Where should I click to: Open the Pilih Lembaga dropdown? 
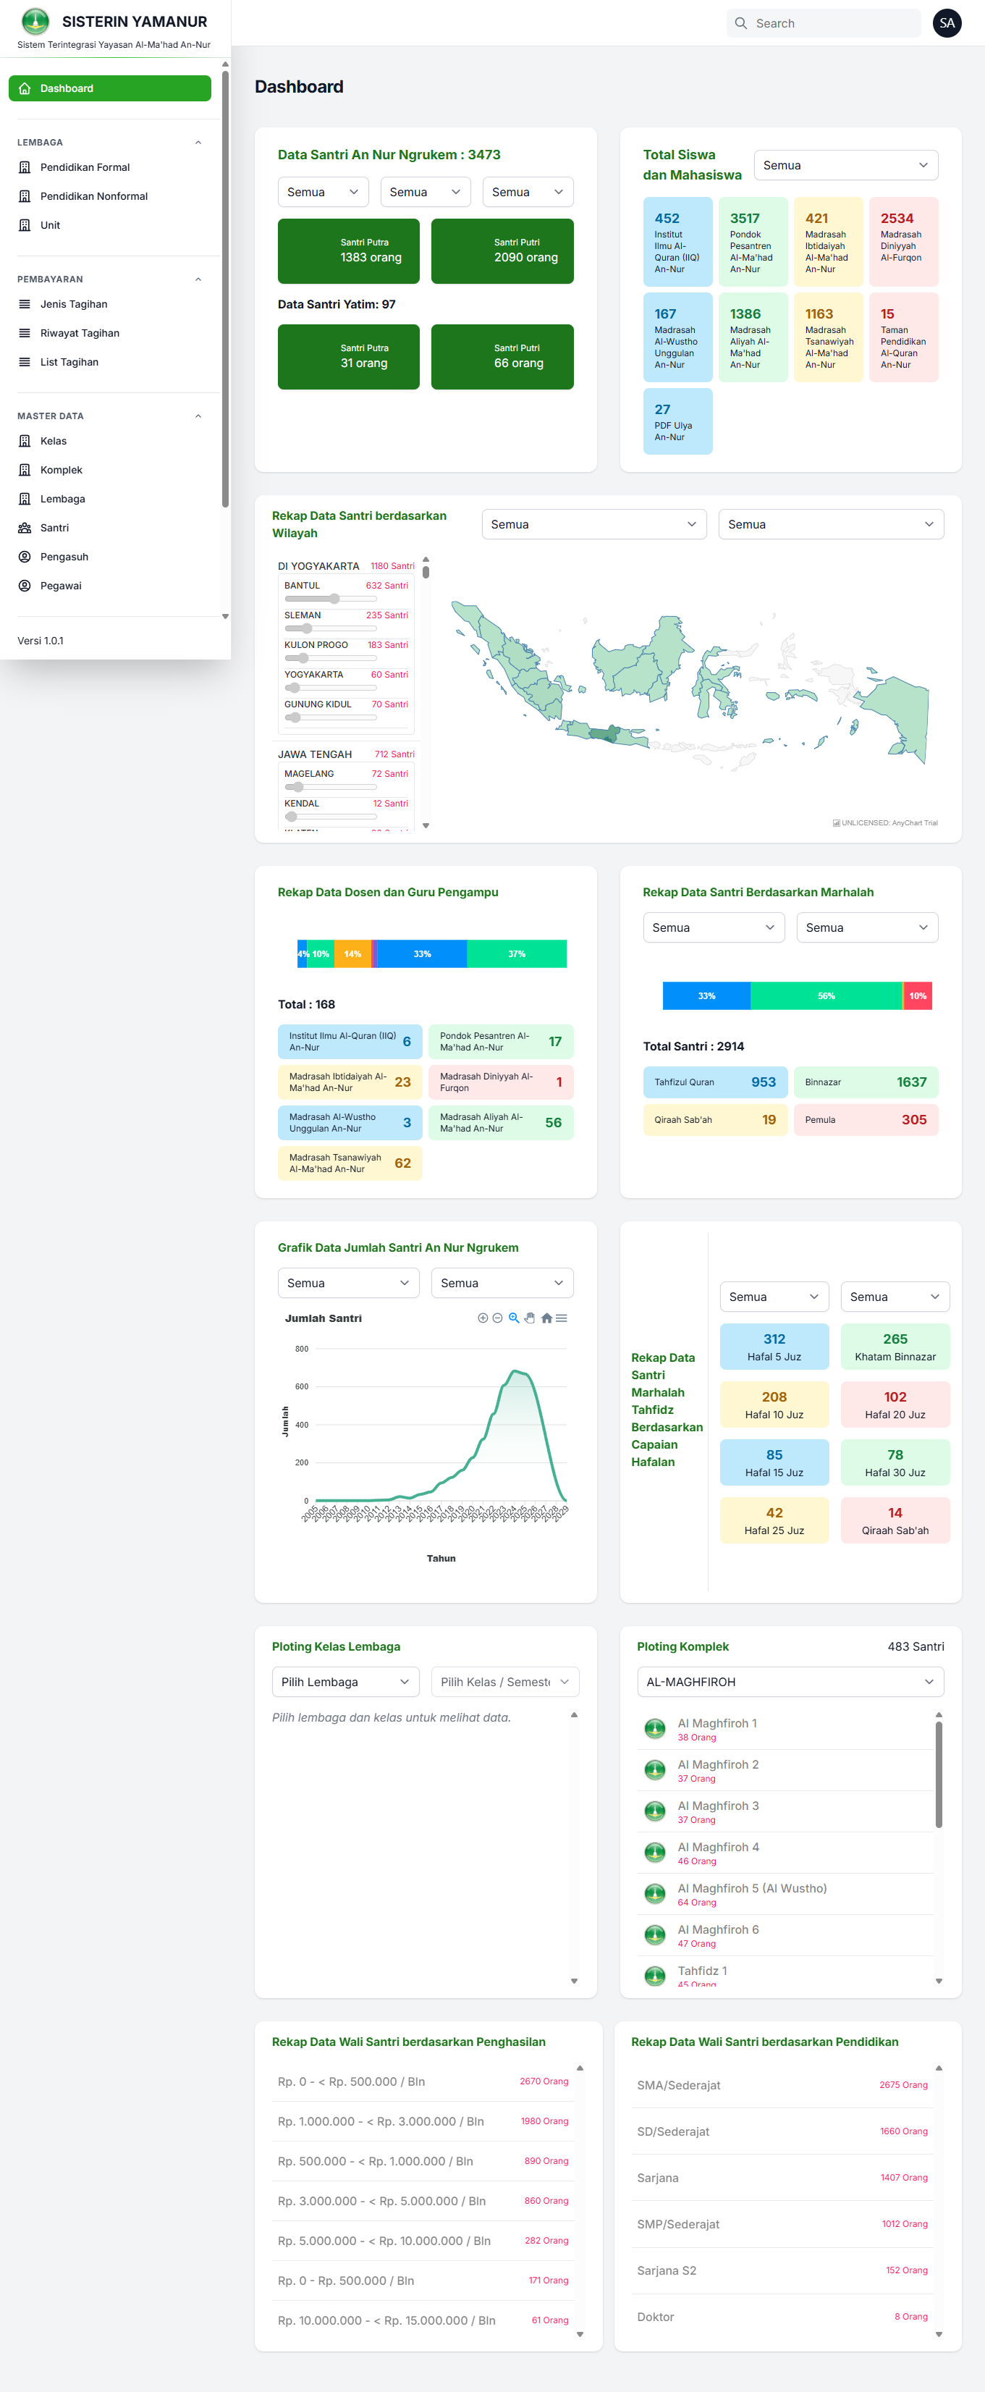pyautogui.click(x=344, y=1682)
